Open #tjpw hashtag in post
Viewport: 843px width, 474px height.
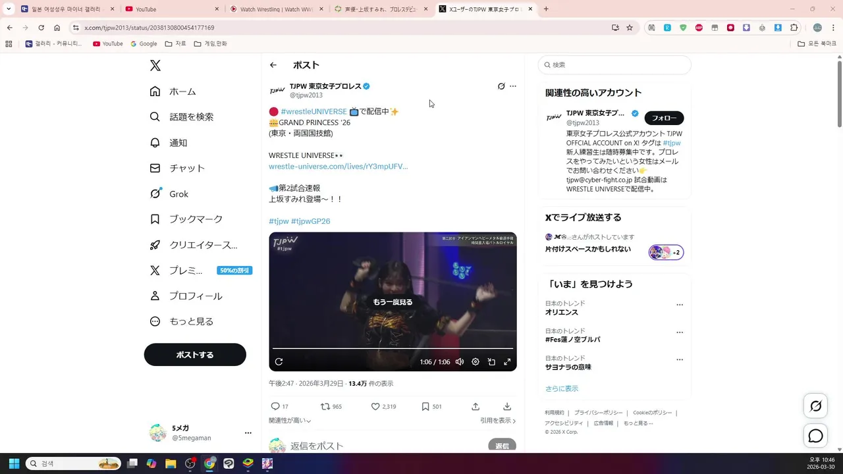click(279, 221)
